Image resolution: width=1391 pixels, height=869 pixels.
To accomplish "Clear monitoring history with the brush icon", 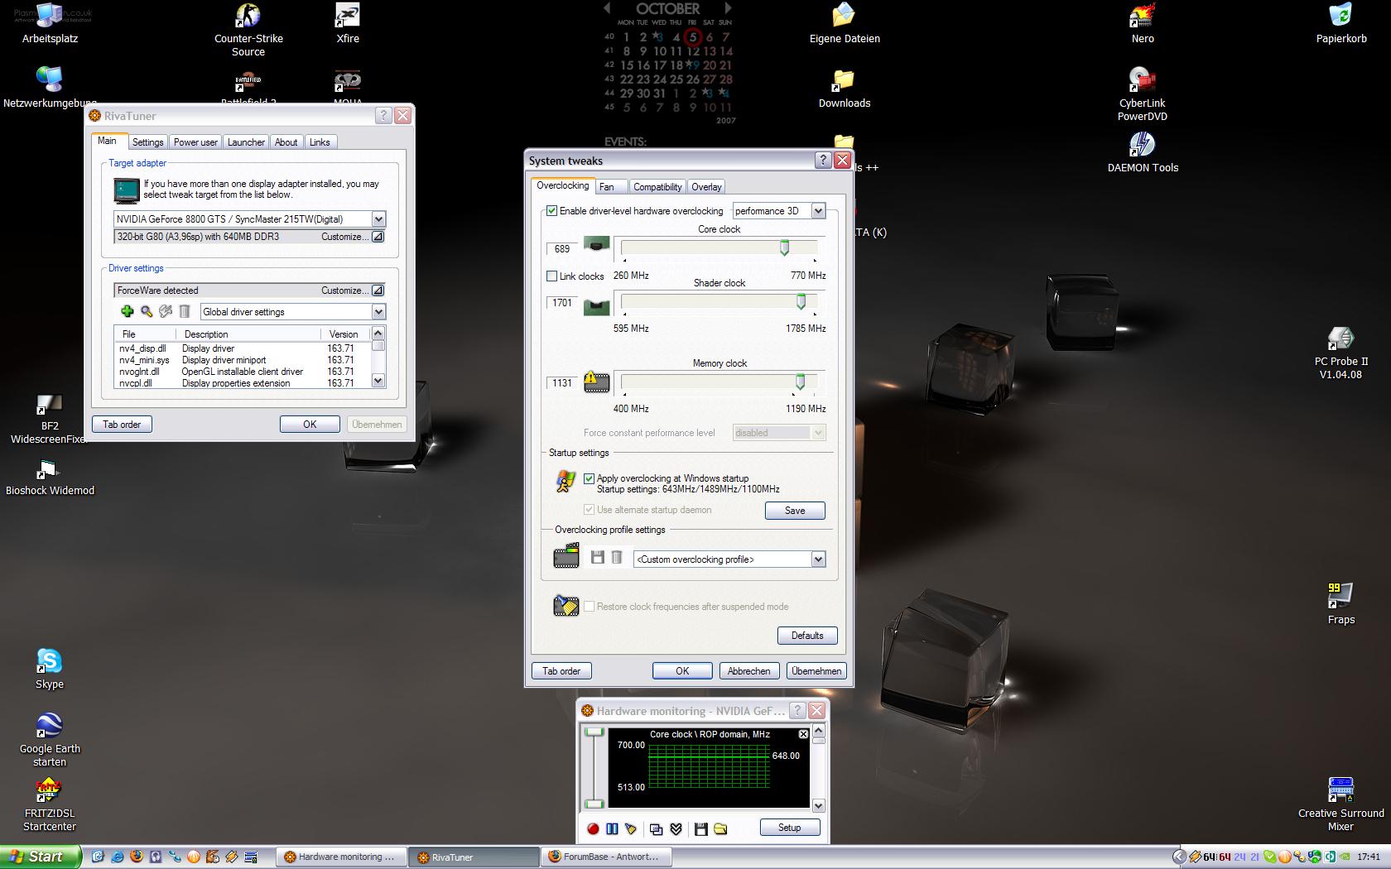I will click(631, 828).
